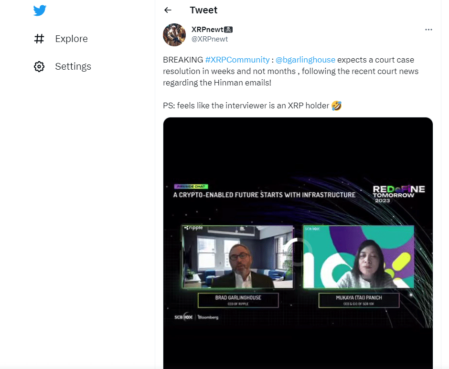
Task: Open the tweet's three-dot More menu
Action: coord(428,30)
